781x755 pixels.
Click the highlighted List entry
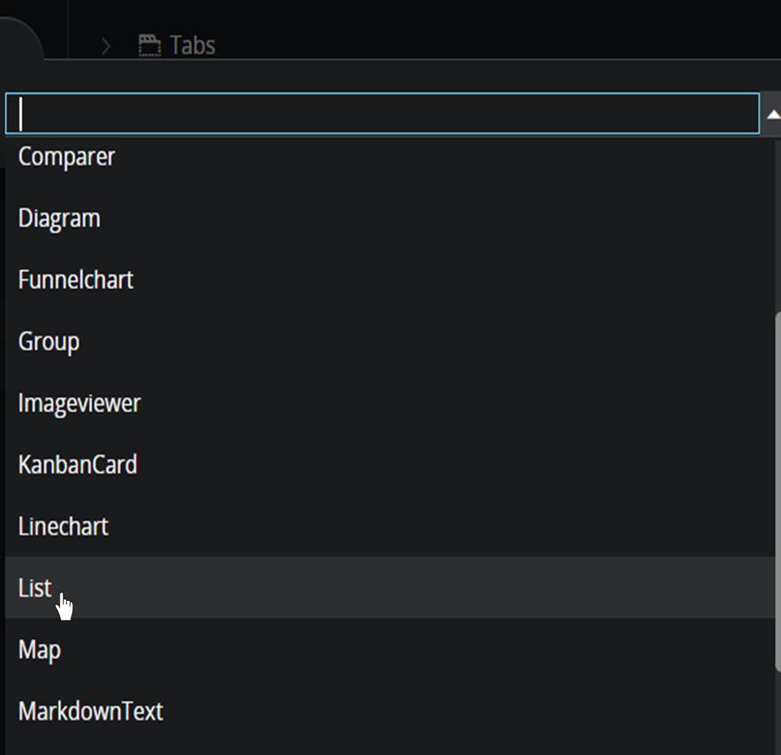click(34, 588)
